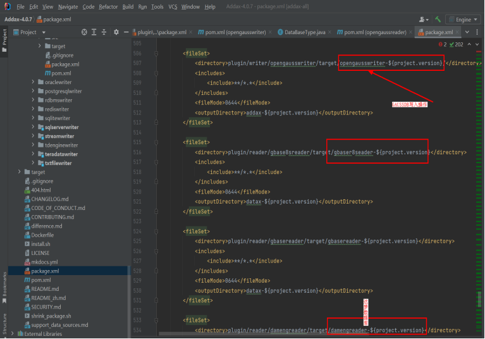The image size is (485, 339).
Task: Close the active package.xml tab
Action: click(457, 32)
